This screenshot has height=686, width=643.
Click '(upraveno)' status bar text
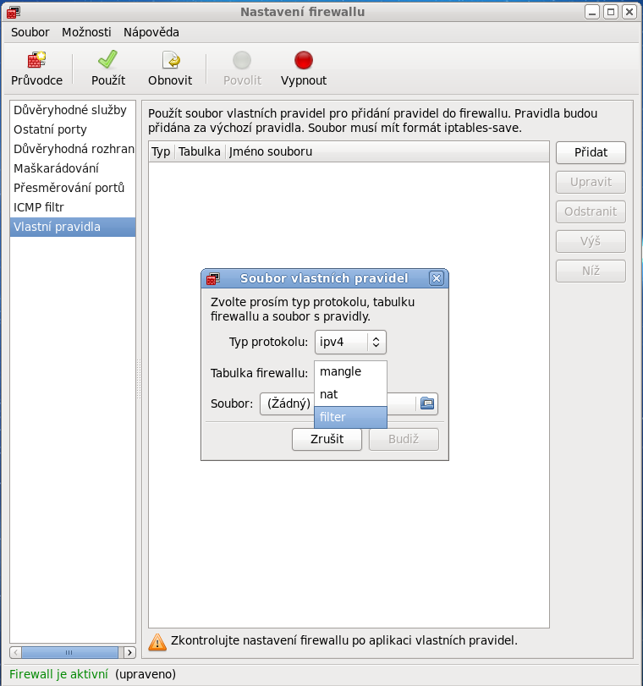146,674
